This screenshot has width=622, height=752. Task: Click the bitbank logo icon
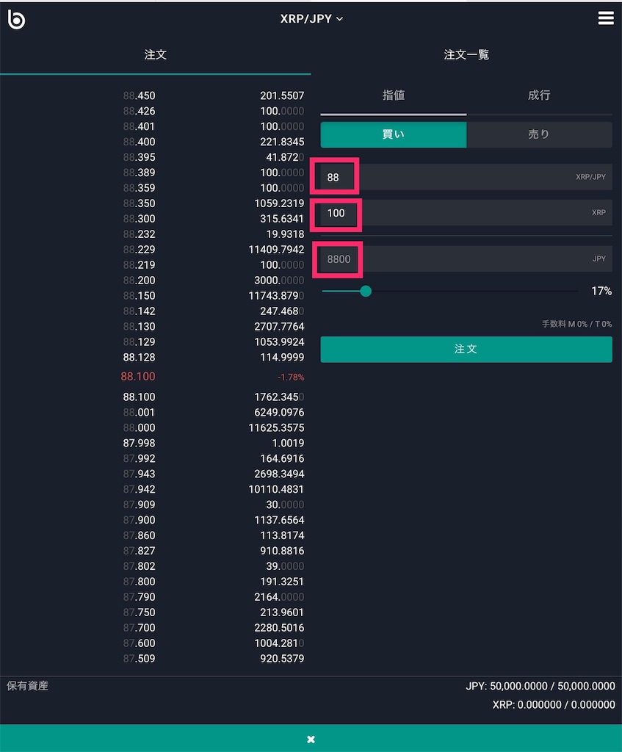click(16, 19)
